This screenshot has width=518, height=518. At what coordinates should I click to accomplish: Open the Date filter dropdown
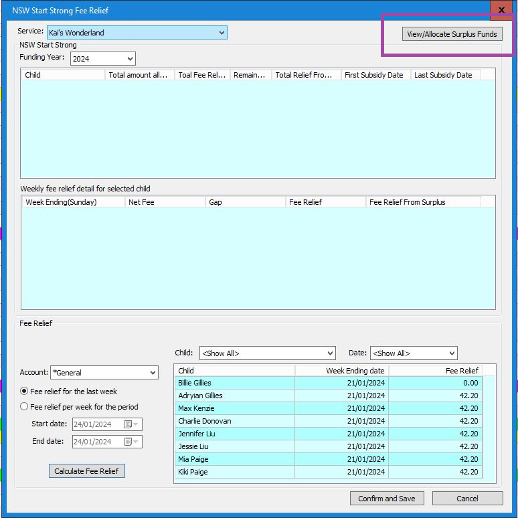coord(452,353)
